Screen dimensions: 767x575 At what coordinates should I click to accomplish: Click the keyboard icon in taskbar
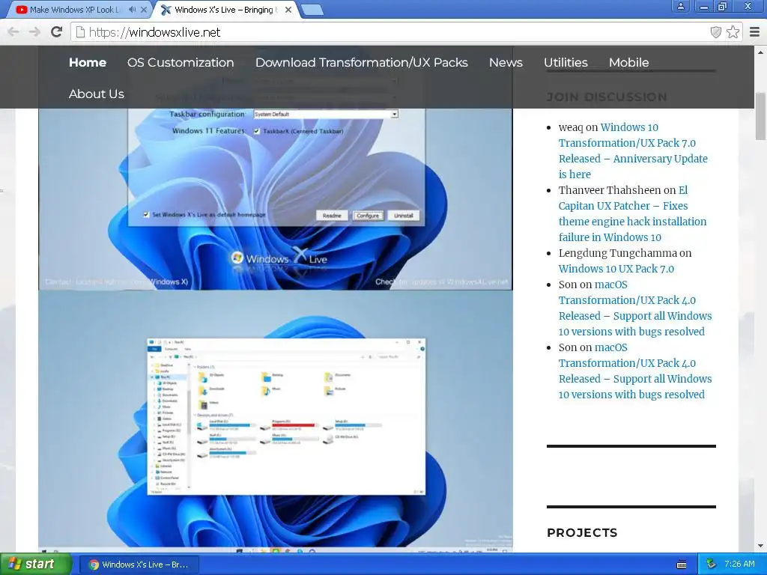[682, 565]
